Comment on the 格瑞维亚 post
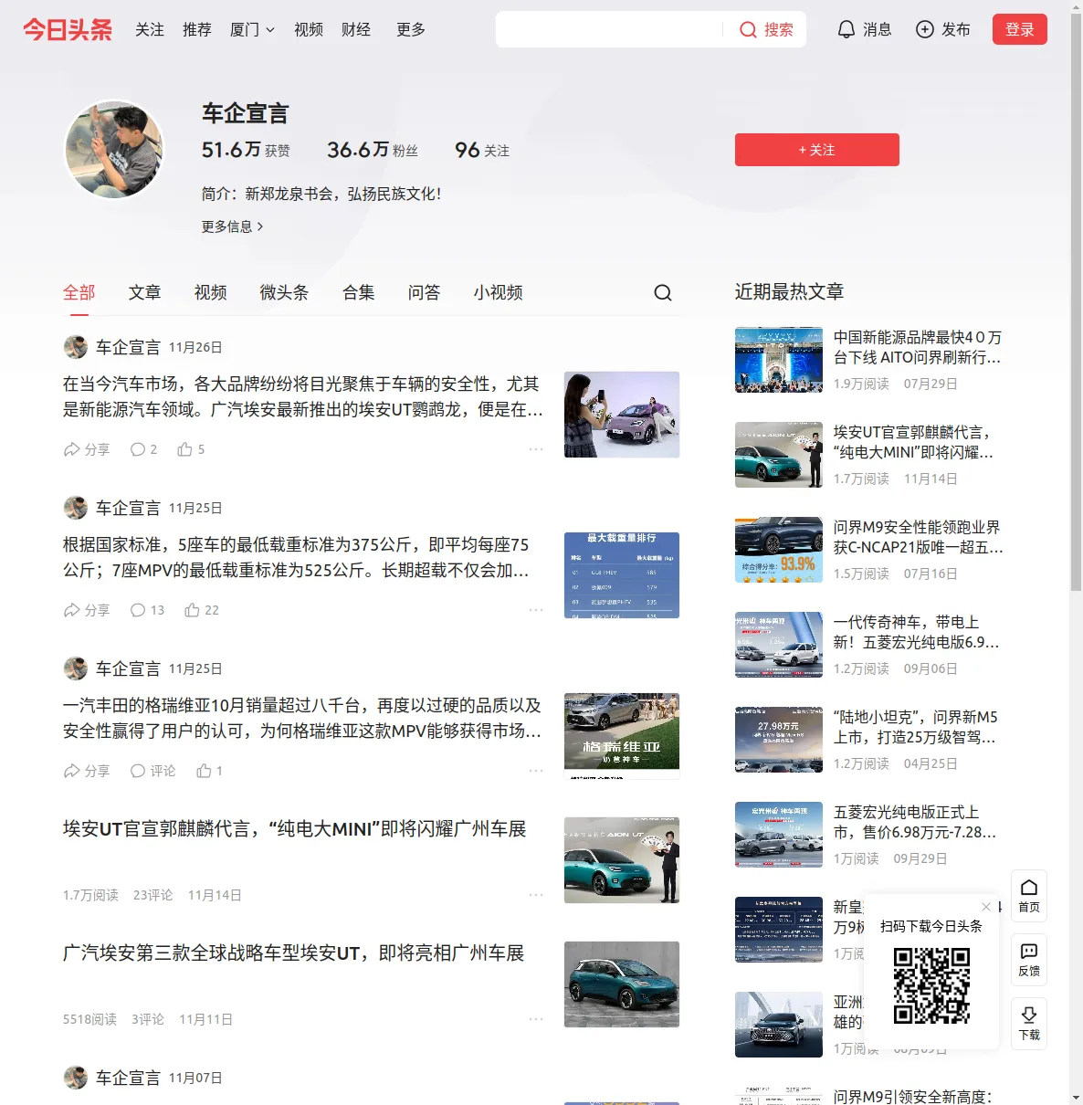 (x=152, y=771)
